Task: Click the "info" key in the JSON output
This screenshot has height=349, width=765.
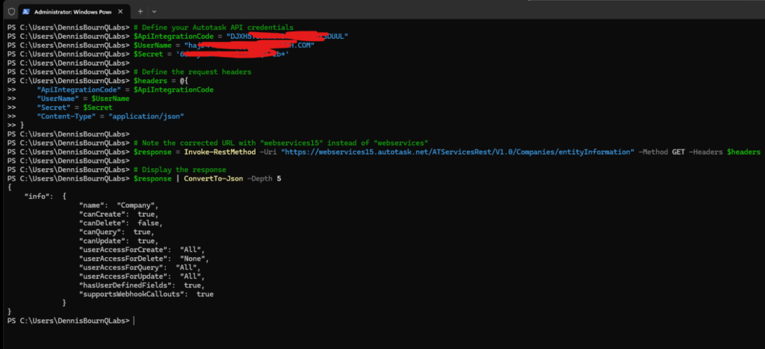Action: coord(38,197)
